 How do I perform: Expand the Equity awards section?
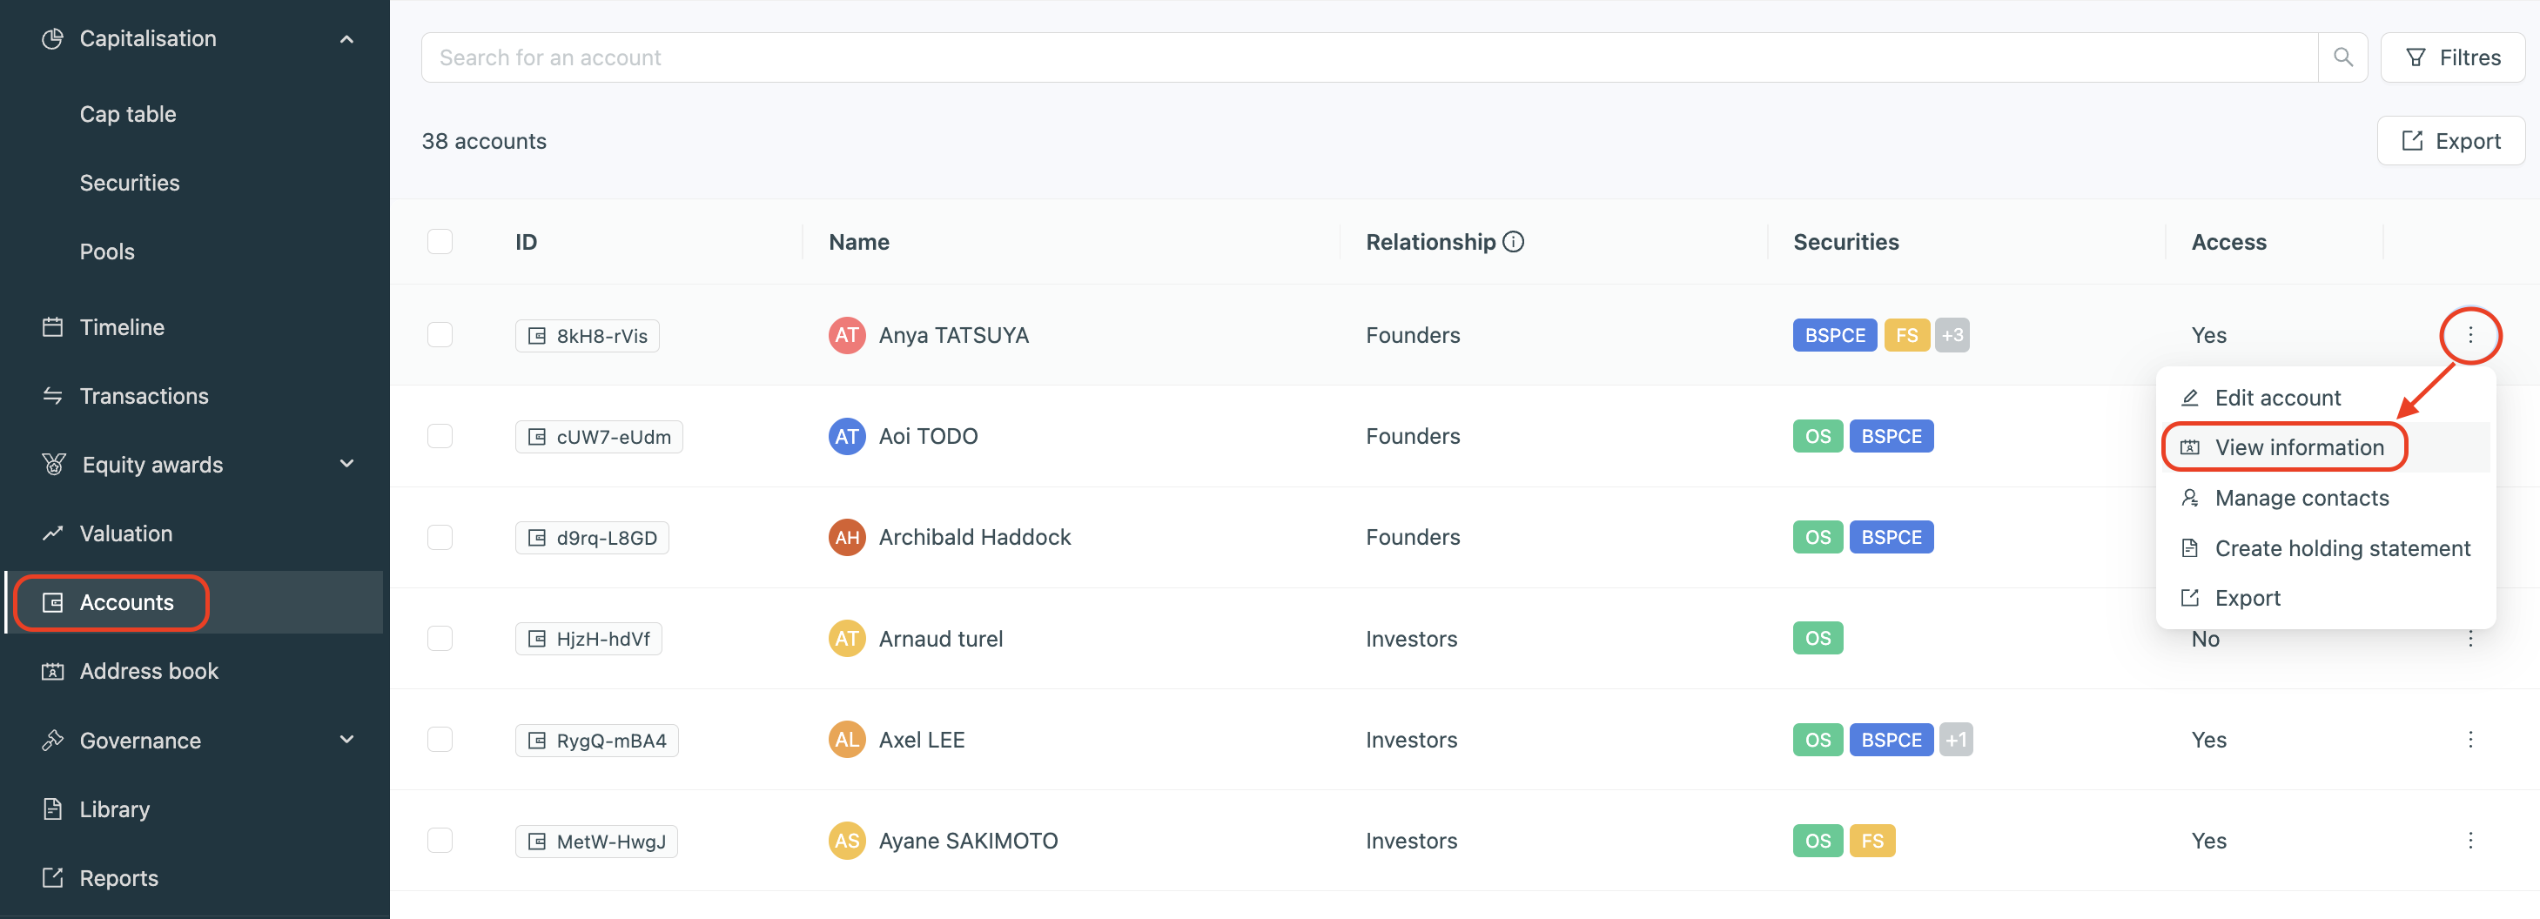pos(346,465)
